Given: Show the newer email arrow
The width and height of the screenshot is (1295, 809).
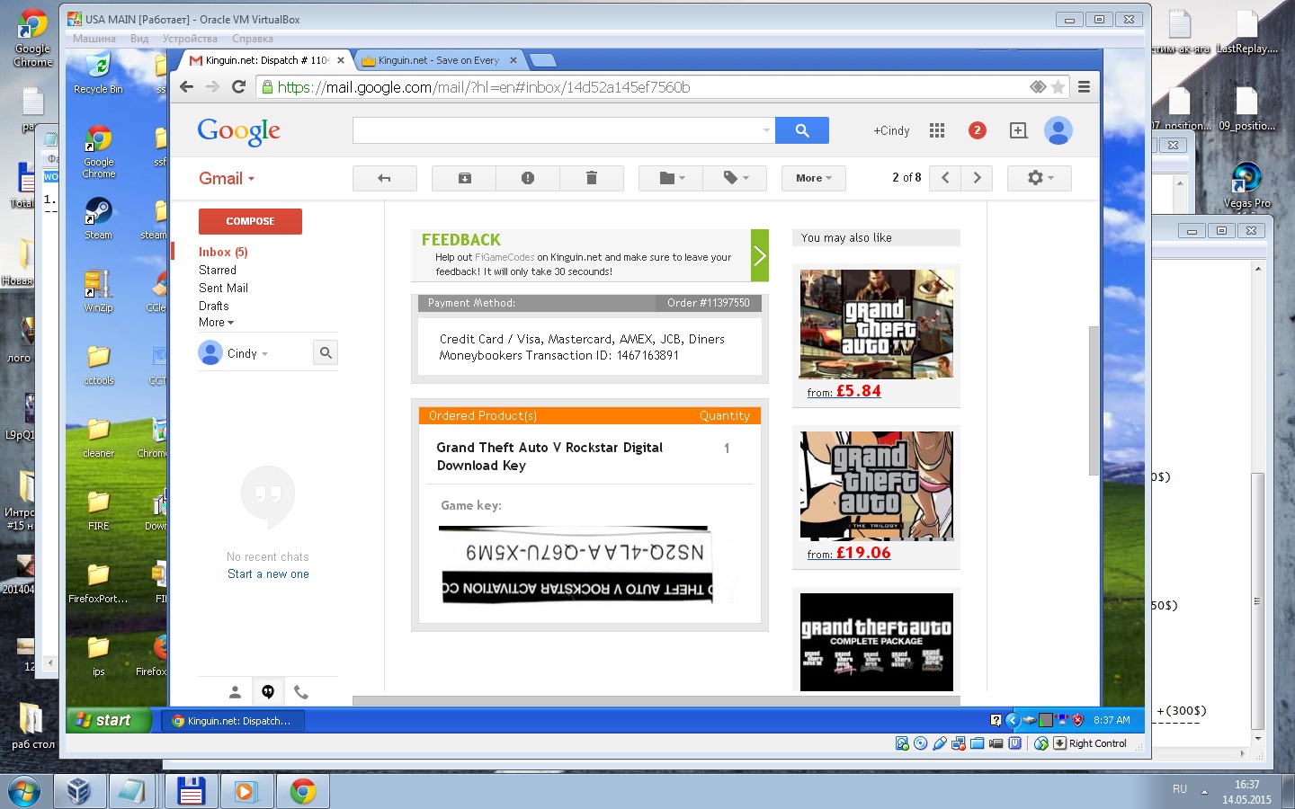Looking at the screenshot, I should pyautogui.click(x=945, y=178).
